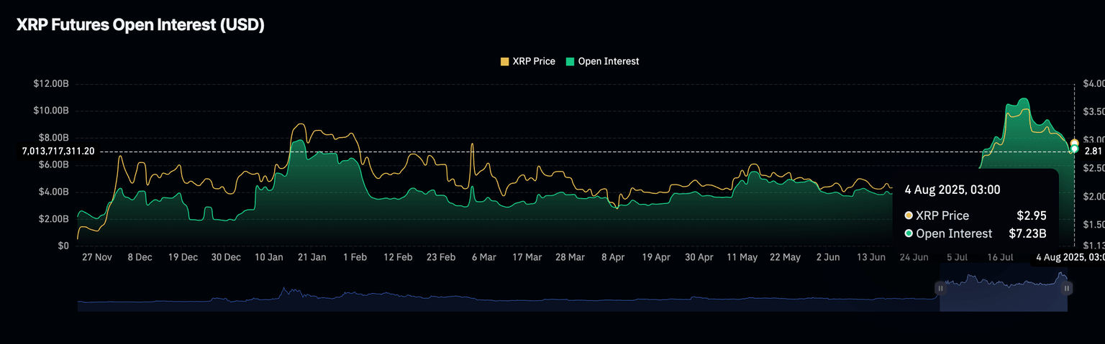
Task: Click the 21 Jan date axis label
Action: tap(312, 257)
